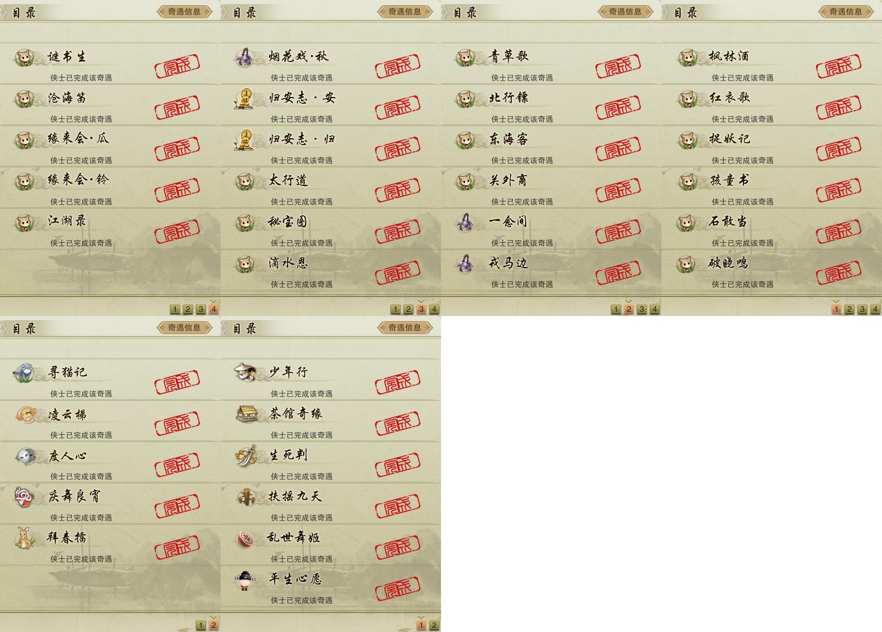
Task: Click the red completion stamp for 乱世舞姬
Action: (x=398, y=546)
